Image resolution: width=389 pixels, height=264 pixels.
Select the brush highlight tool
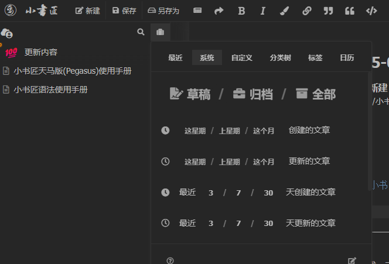tap(284, 11)
